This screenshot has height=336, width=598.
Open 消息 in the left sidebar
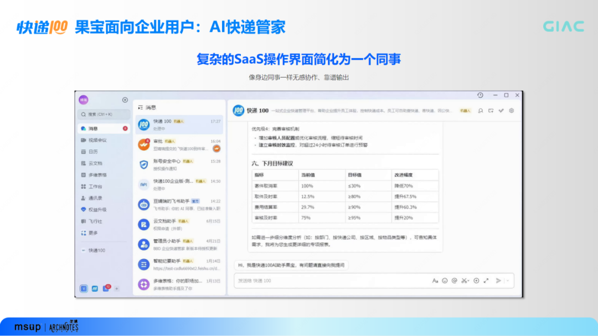point(104,128)
